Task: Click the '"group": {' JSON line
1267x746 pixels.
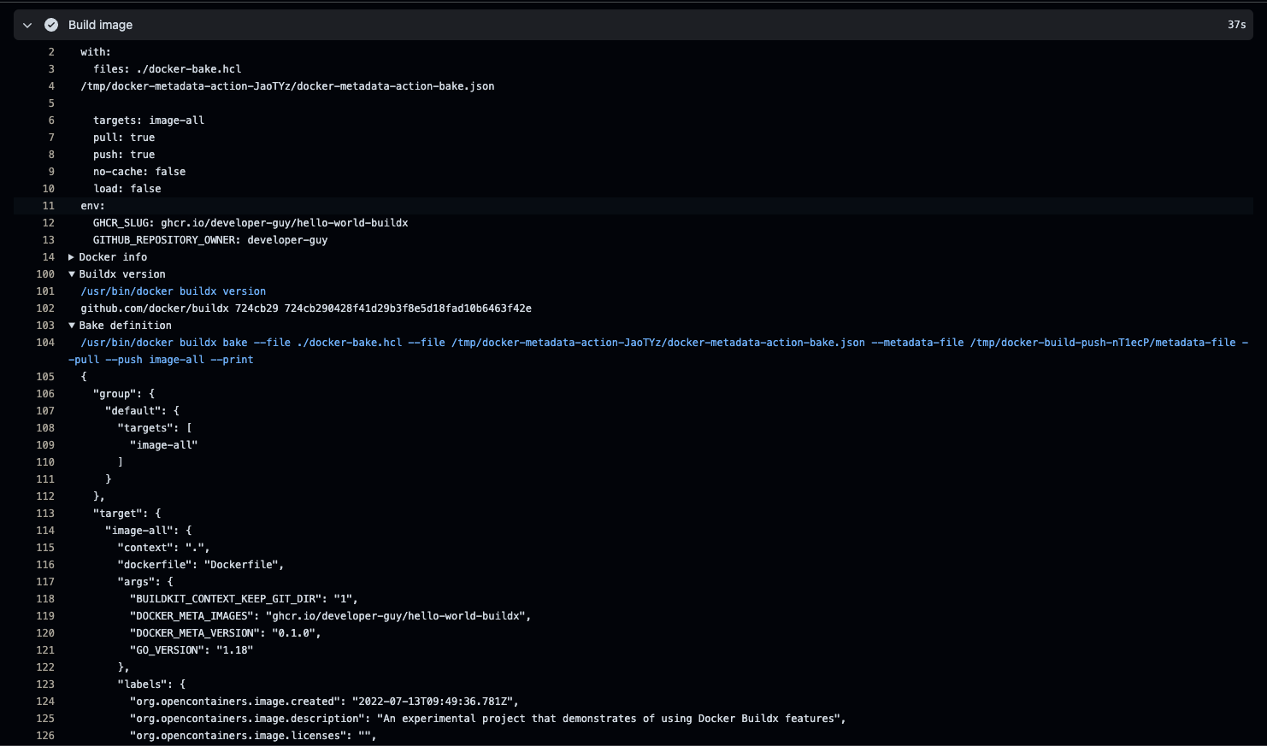Action: click(124, 394)
